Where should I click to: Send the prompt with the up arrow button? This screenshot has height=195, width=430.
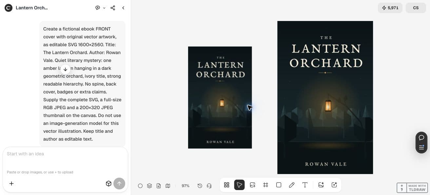[119, 184]
